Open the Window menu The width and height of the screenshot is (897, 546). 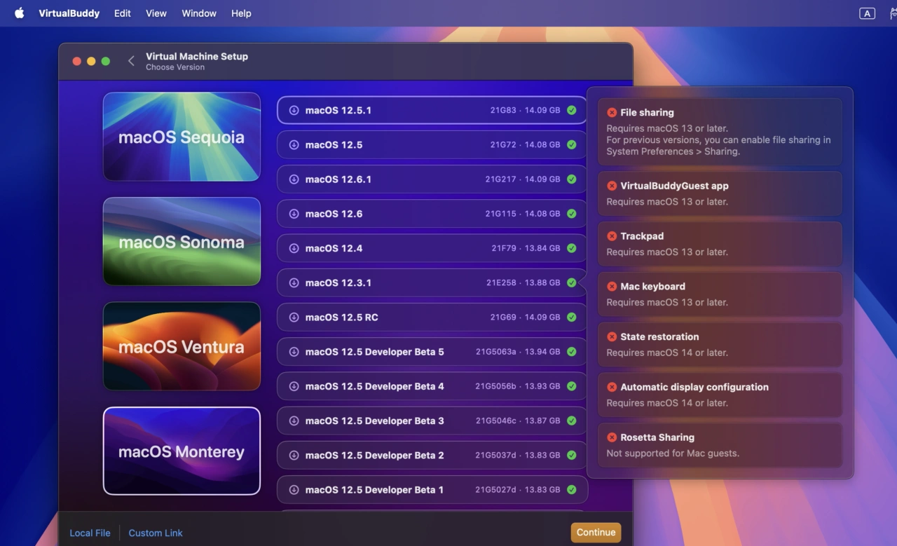click(x=199, y=13)
